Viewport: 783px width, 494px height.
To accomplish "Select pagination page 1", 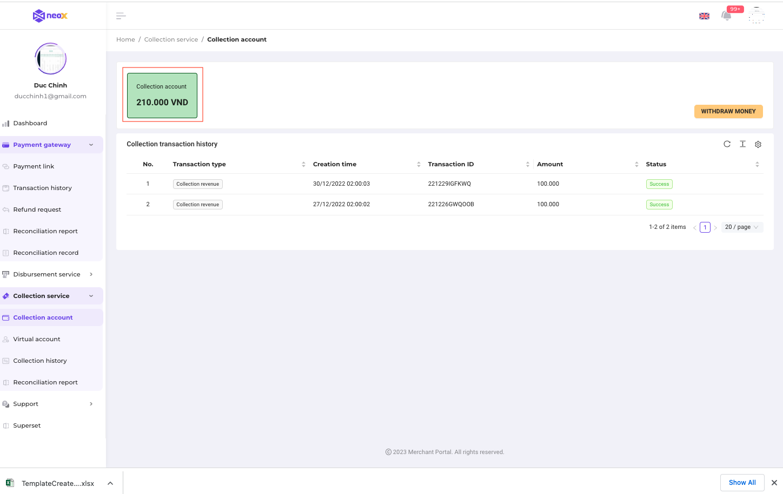I will click(705, 227).
